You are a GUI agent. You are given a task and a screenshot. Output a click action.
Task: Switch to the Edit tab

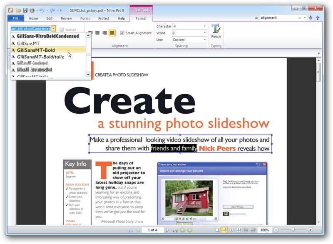click(49, 18)
